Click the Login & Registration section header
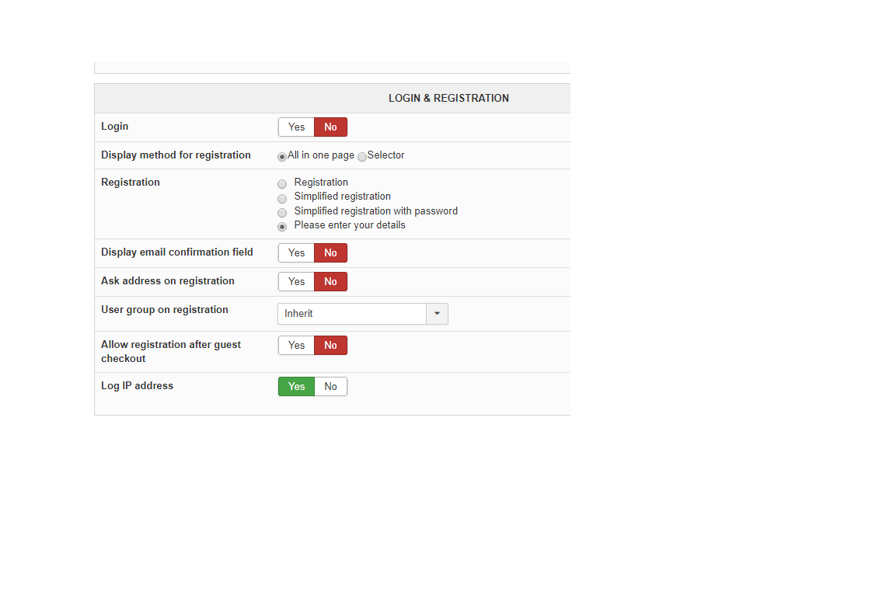This screenshot has height=616, width=872. (x=448, y=99)
